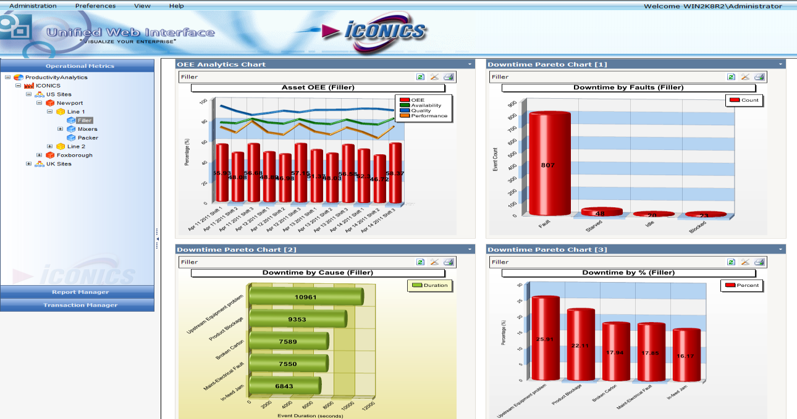Viewport: 797px width, 419px height.
Task: Refresh Downtime Pareto Chart [2]
Action: pyautogui.click(x=420, y=262)
